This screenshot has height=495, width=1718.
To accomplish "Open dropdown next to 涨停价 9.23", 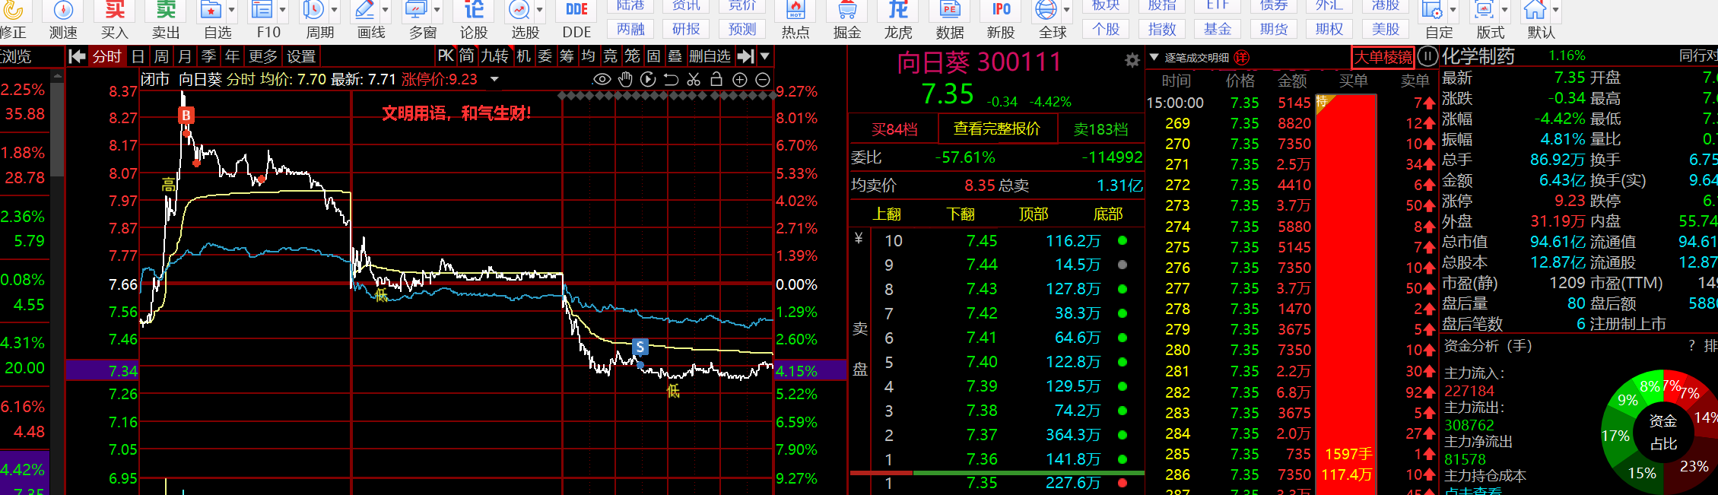I will 495,79.
